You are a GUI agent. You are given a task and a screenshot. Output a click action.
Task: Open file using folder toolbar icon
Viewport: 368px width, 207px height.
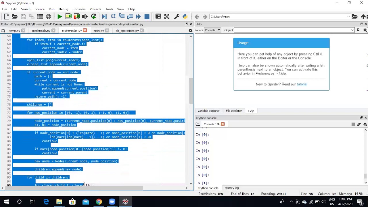15,17
